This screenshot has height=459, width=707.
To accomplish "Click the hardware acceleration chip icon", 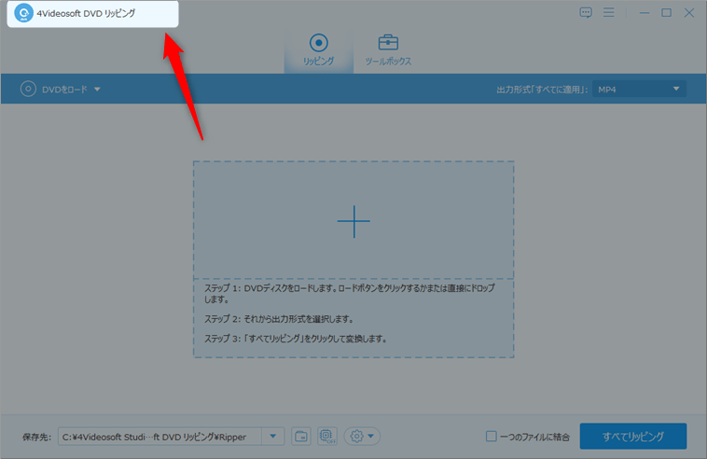I will click(x=326, y=437).
